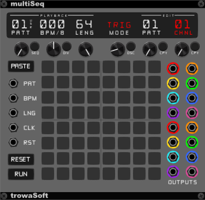205x200 pixels.
Task: Click the bottom pink output jack
Action: (x=192, y=172)
